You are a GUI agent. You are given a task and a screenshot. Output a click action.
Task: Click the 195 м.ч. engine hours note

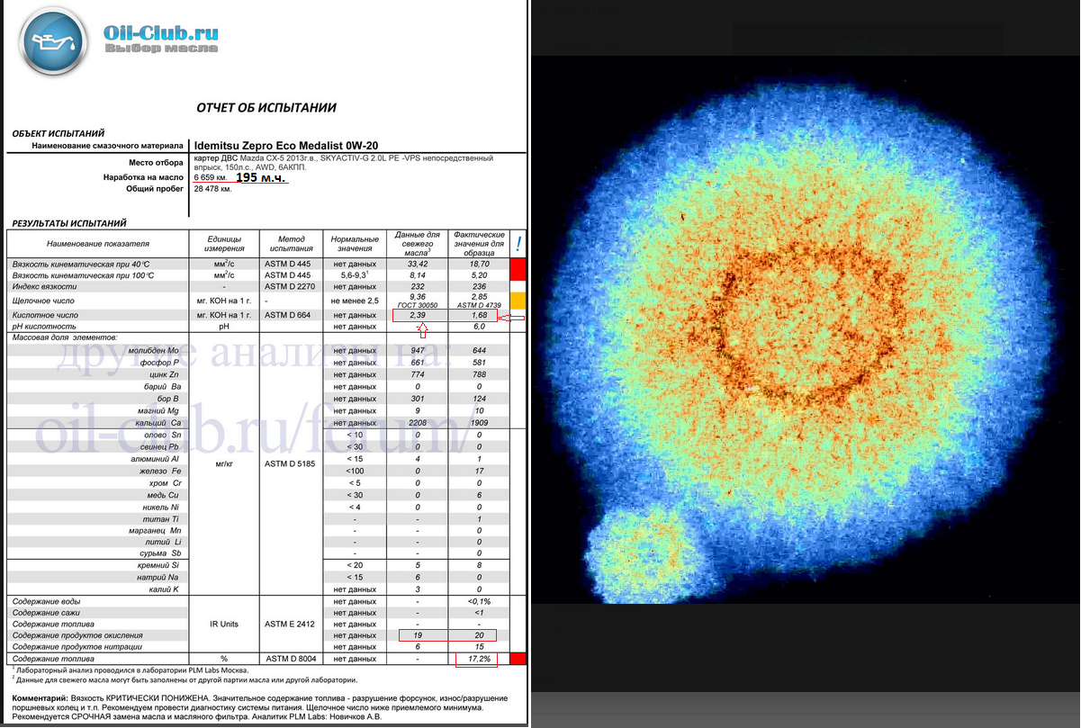pyautogui.click(x=261, y=178)
